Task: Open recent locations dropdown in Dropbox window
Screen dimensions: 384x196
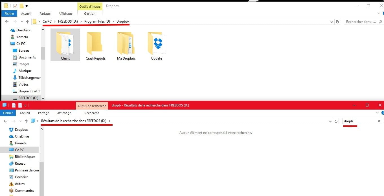Action: point(22,22)
